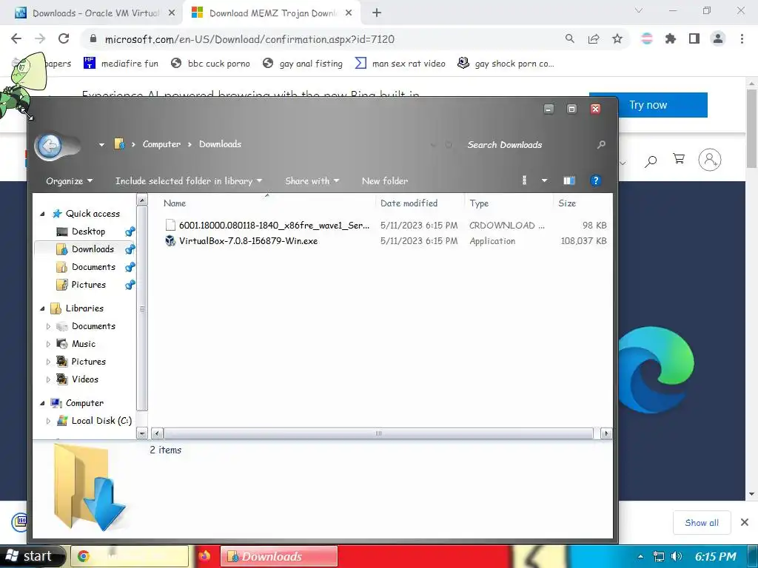
Task: Click the Windows start button
Action: (x=32, y=556)
